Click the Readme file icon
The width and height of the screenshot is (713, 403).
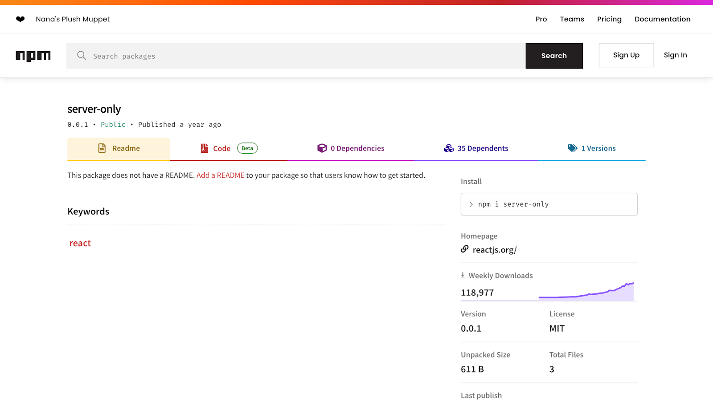(102, 148)
